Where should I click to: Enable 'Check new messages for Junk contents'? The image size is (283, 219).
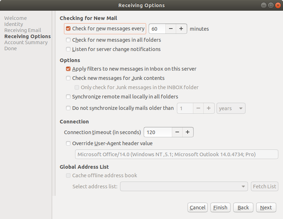point(68,78)
